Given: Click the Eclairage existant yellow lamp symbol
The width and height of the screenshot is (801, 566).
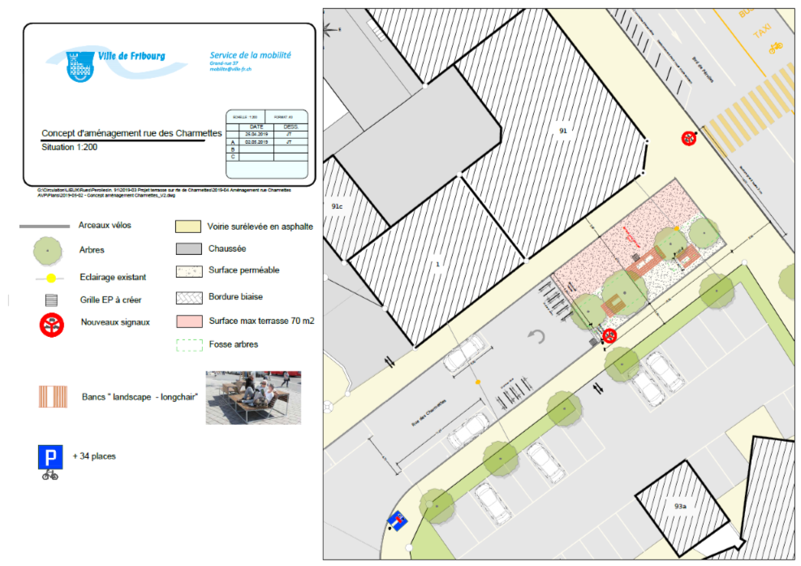Looking at the screenshot, I should coord(50,278).
